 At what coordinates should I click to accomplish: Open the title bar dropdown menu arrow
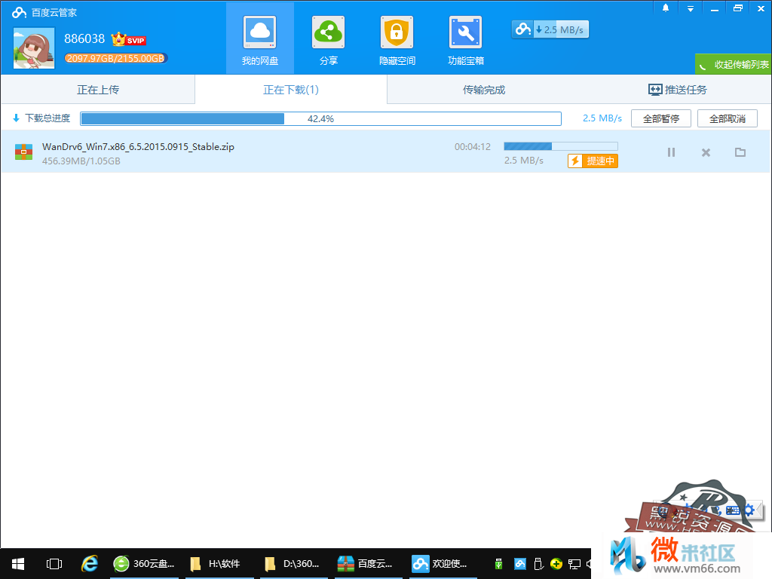click(691, 8)
